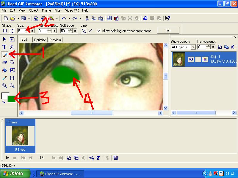The height and width of the screenshot is (178, 238).
Task: Expand Undo history dropdown arrow
Action: click(69, 18)
